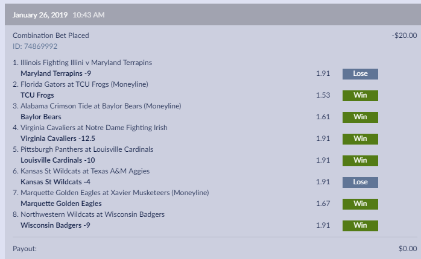Click the TCU Frogs selection
Viewport: 421px width, 259px height.
[37, 95]
